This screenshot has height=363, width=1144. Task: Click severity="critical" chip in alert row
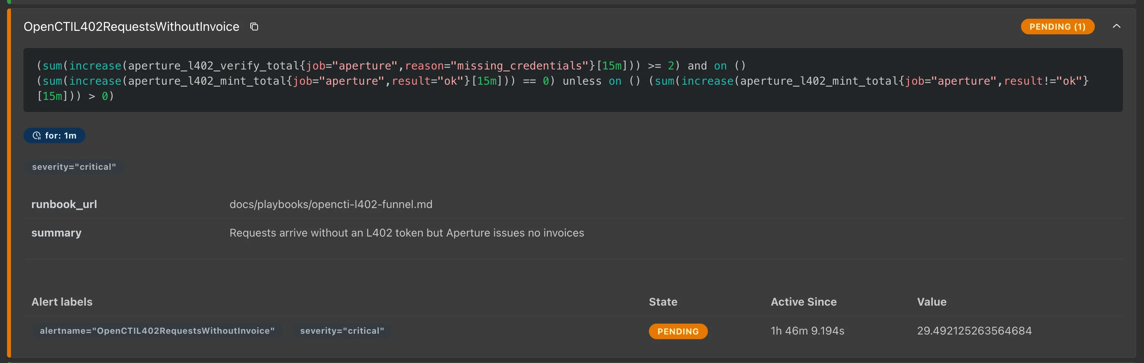point(342,331)
